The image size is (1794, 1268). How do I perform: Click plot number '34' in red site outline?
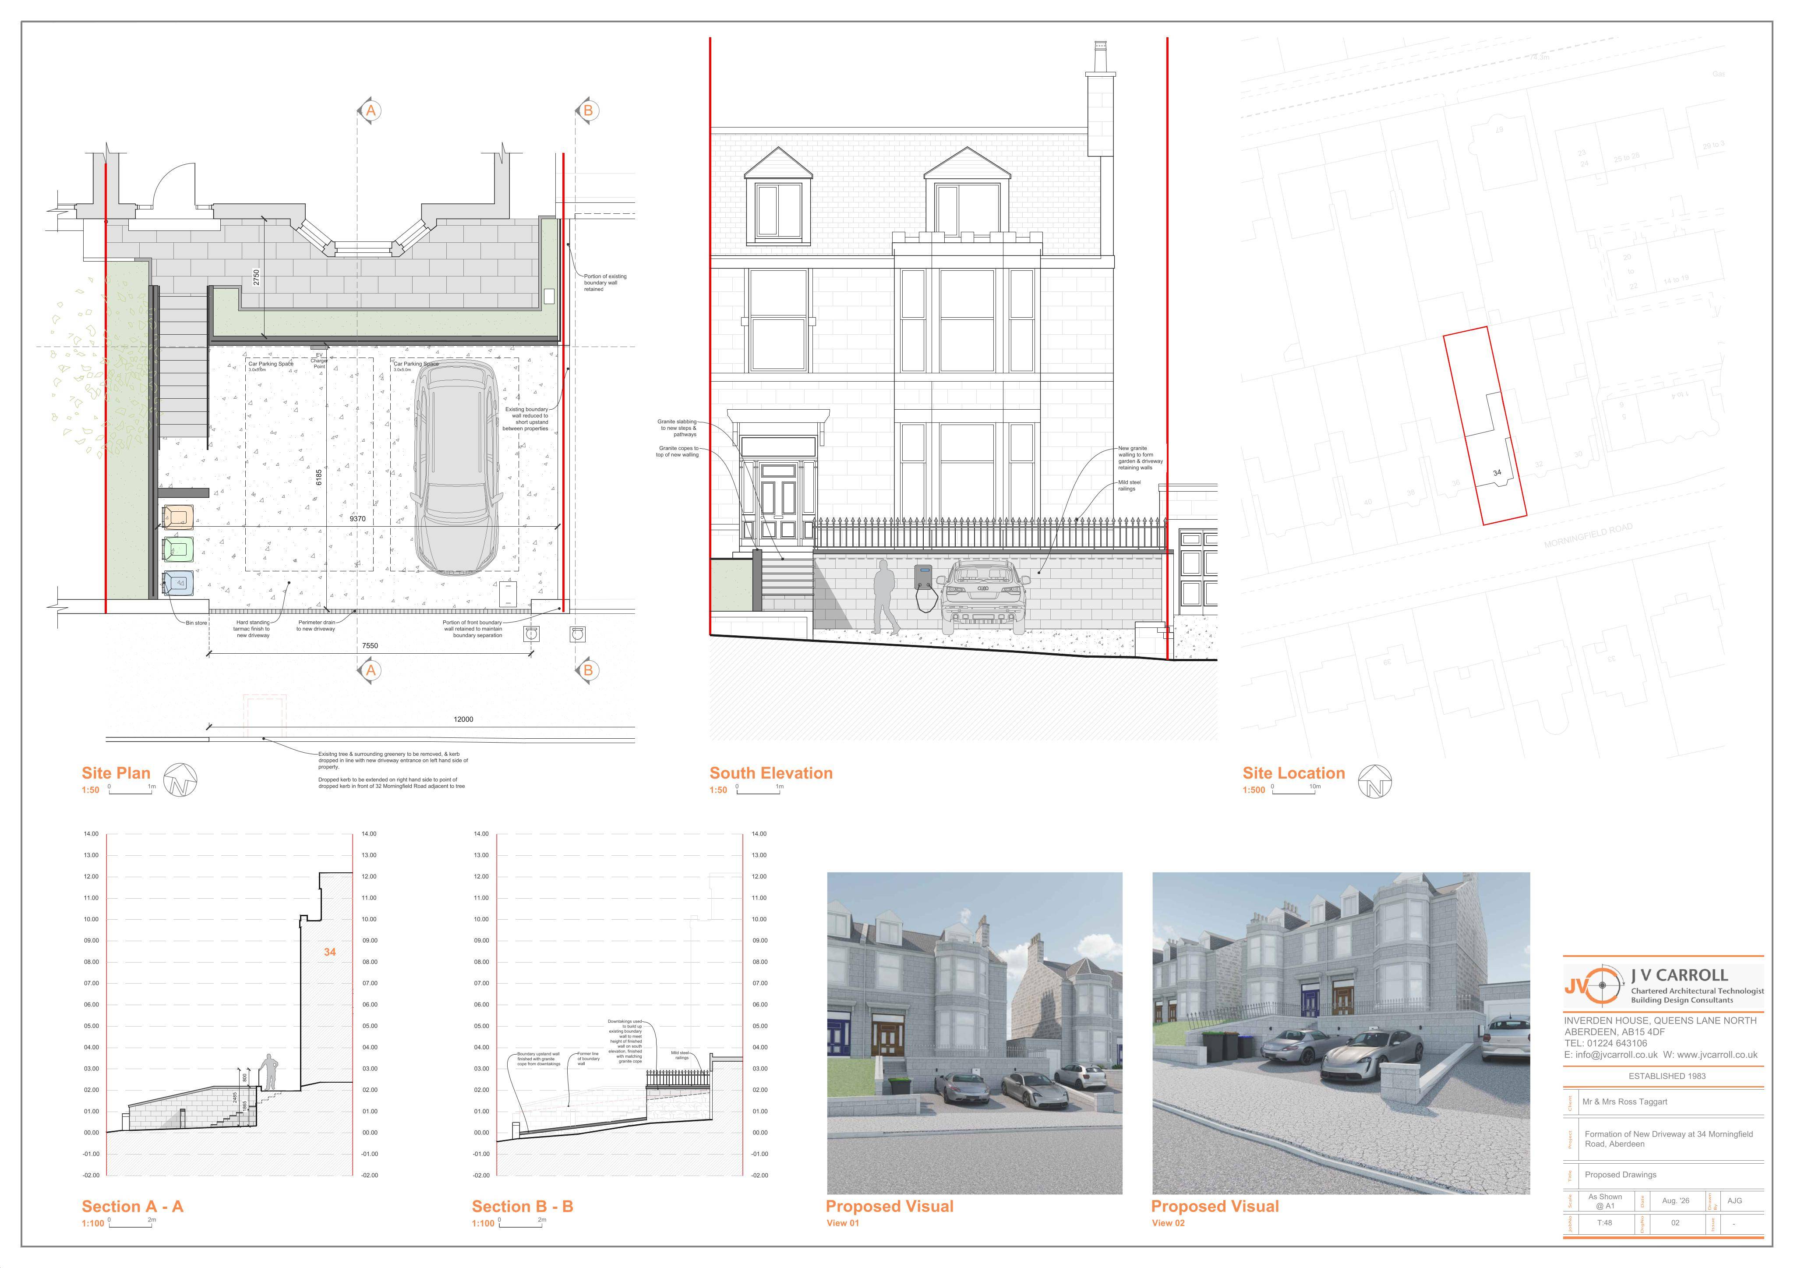pos(1497,473)
